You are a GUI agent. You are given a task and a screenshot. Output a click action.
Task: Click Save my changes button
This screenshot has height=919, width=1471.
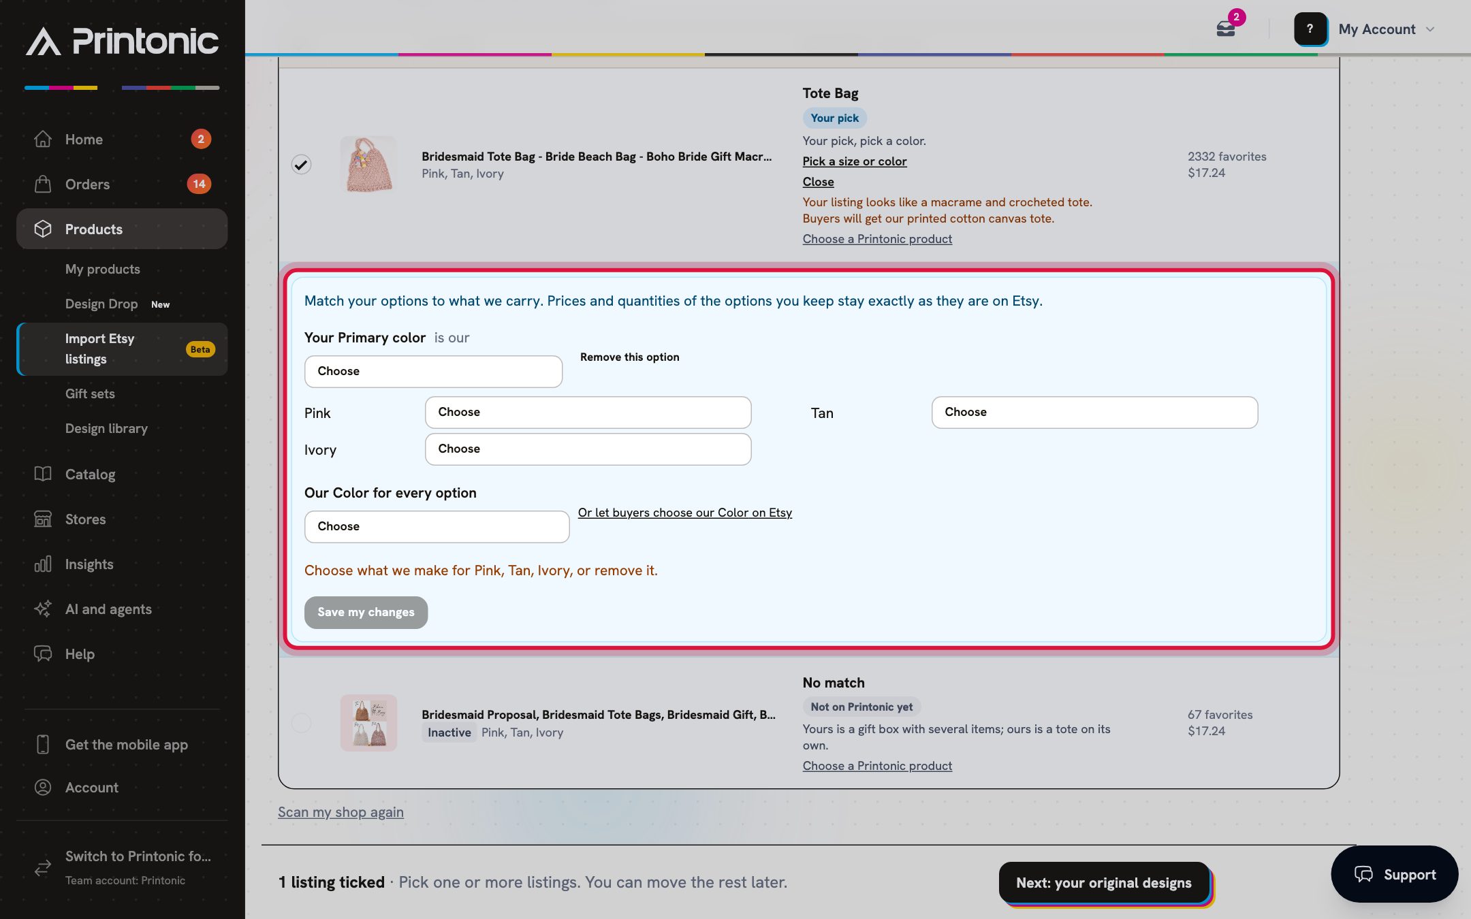pyautogui.click(x=366, y=612)
